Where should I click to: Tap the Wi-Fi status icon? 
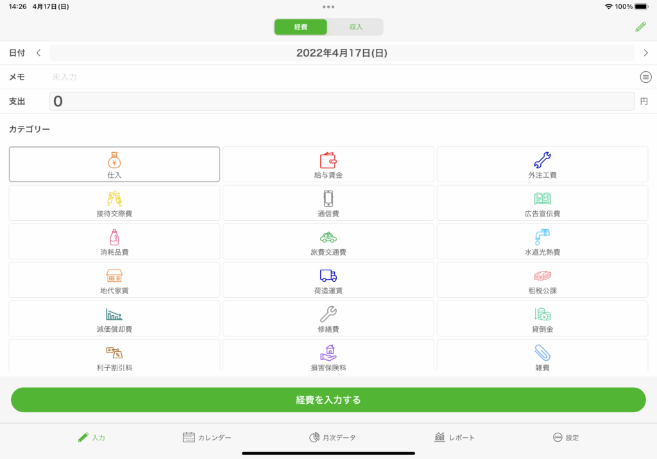608,6
